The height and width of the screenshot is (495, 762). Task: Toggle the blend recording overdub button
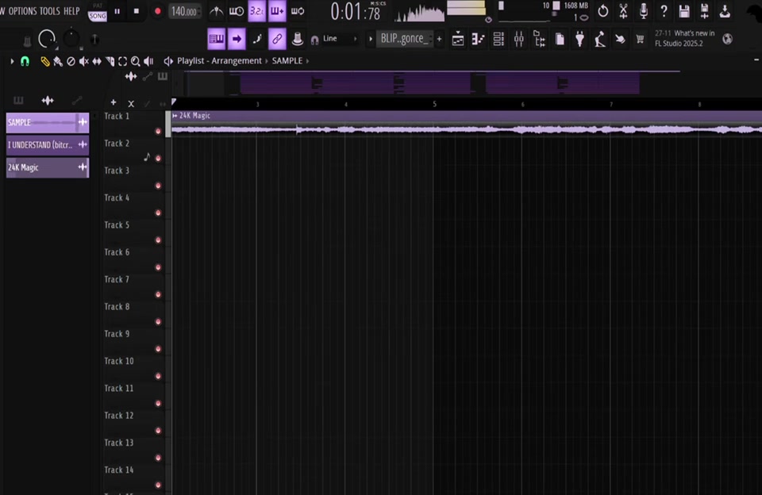[x=277, y=11]
